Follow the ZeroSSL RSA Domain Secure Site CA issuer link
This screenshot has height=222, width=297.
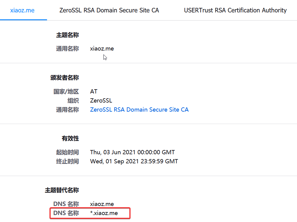139,109
